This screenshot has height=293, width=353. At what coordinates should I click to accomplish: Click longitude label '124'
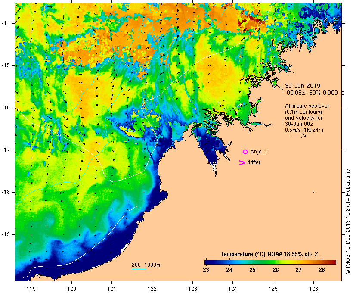(x=232, y=289)
